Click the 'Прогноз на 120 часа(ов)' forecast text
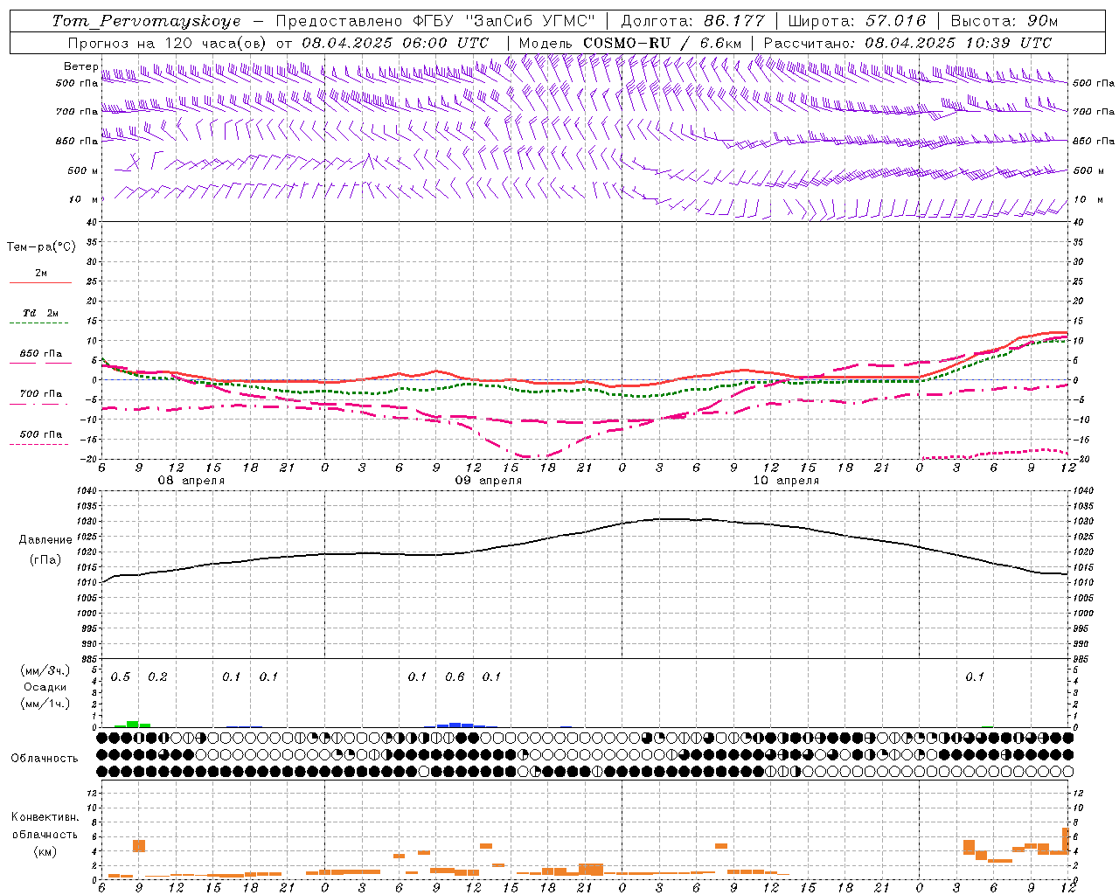This screenshot has height=895, width=1119. pyautogui.click(x=168, y=43)
